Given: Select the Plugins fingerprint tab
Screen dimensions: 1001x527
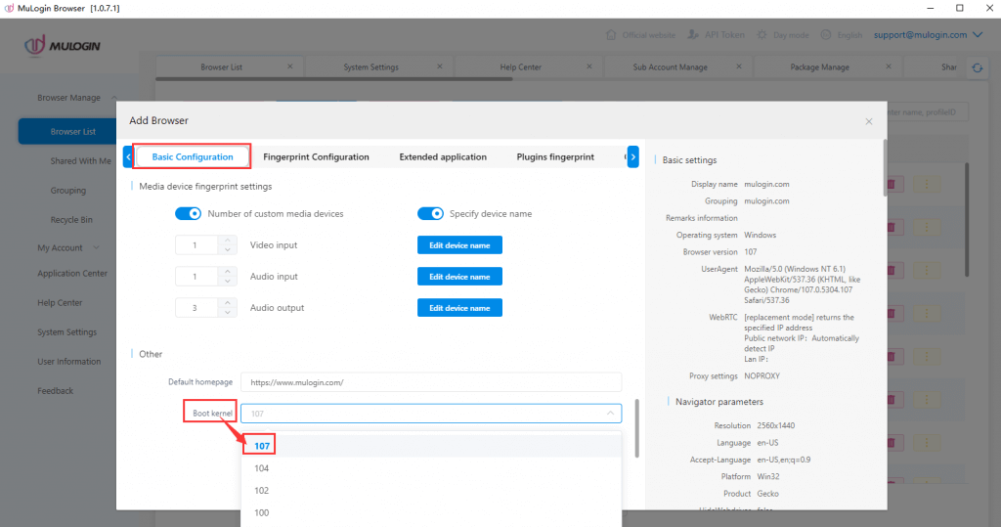Looking at the screenshot, I should (555, 156).
